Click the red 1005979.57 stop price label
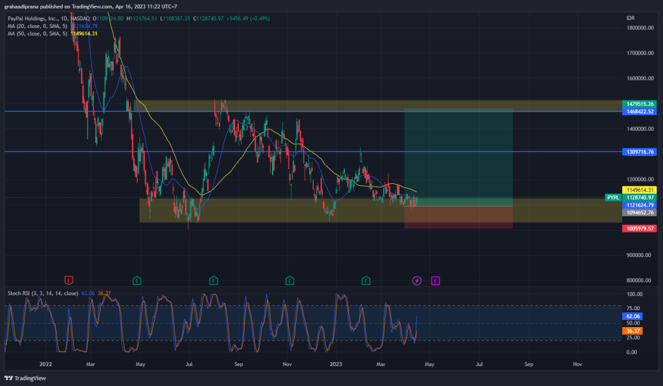This screenshot has width=663, height=386. point(639,229)
